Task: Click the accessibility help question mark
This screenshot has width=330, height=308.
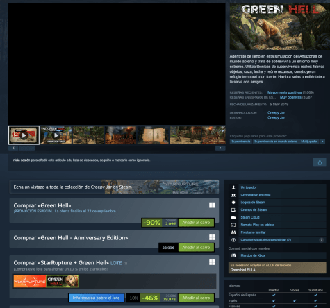Action: (x=322, y=240)
